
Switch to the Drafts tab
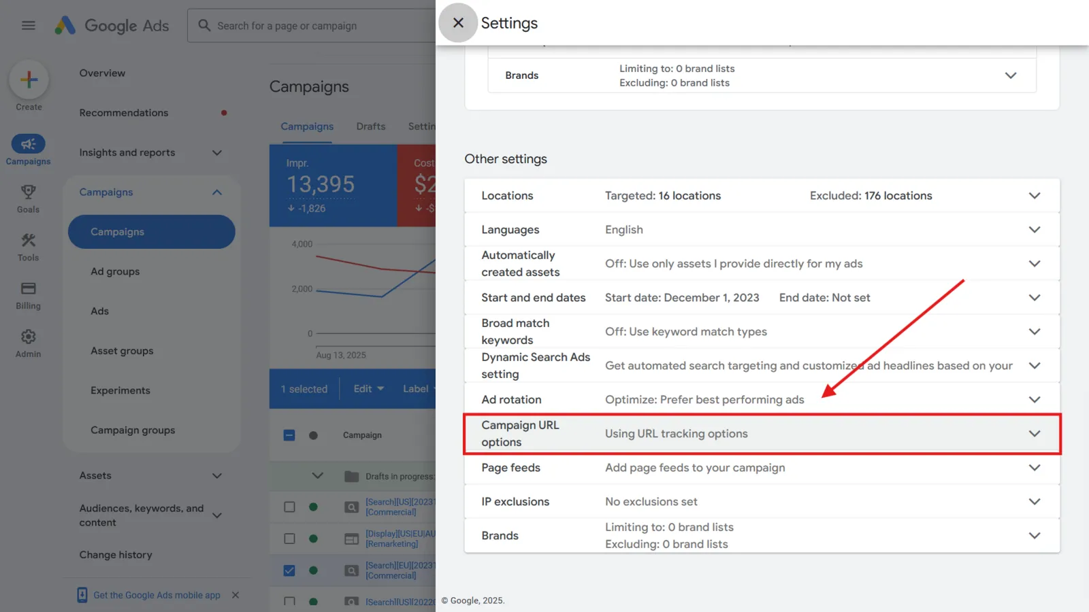pyautogui.click(x=371, y=126)
